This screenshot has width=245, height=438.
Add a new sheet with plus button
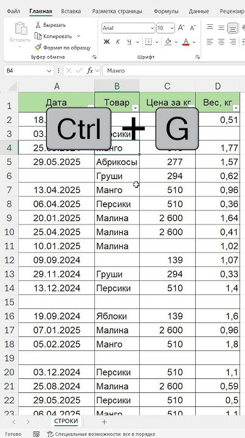tap(104, 422)
